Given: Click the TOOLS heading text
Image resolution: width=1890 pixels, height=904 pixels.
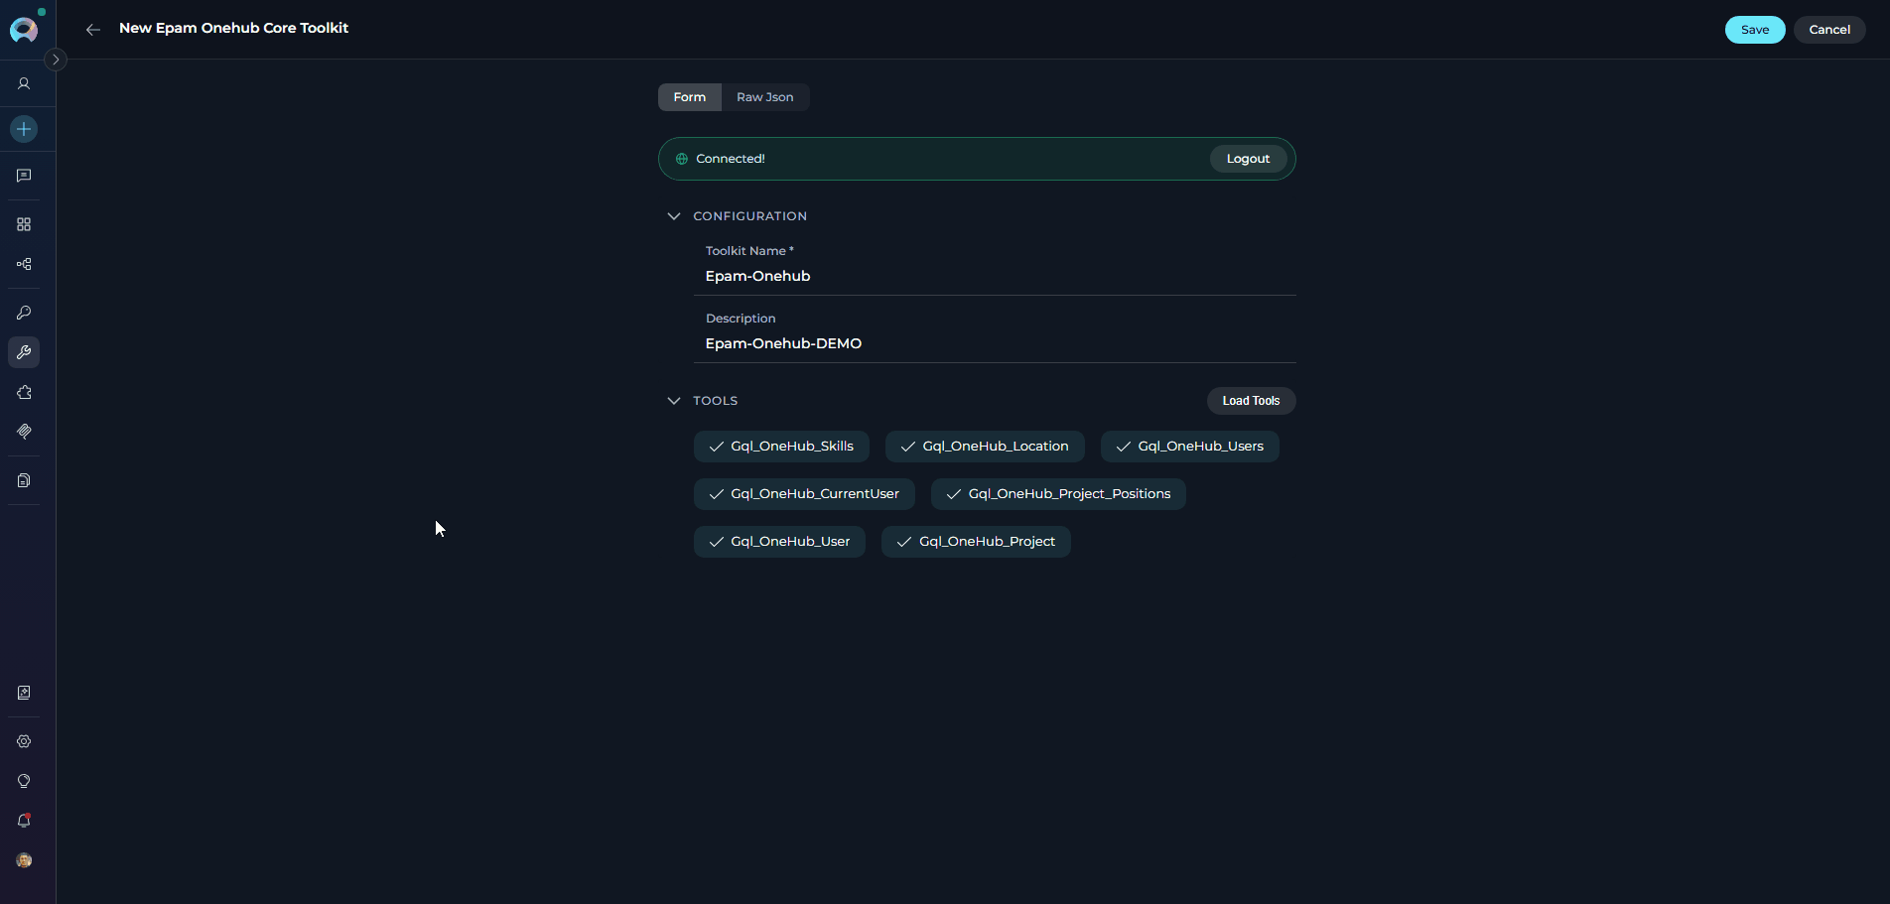Looking at the screenshot, I should [715, 401].
